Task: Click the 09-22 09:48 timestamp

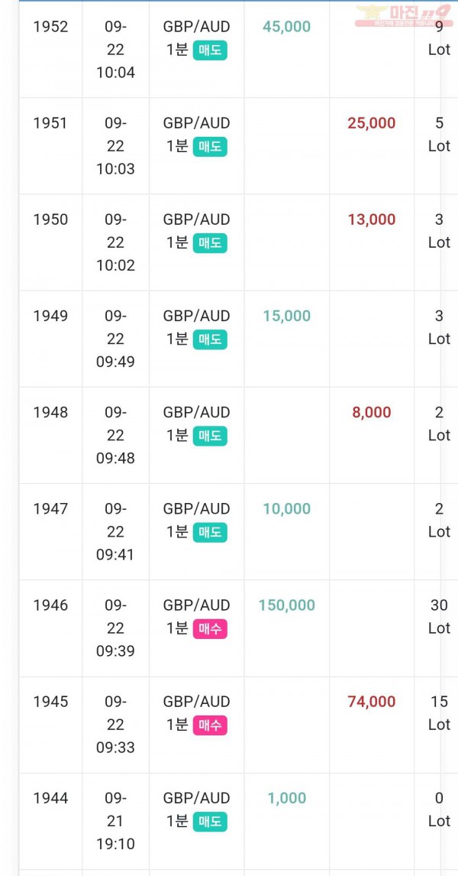Action: coord(115,435)
